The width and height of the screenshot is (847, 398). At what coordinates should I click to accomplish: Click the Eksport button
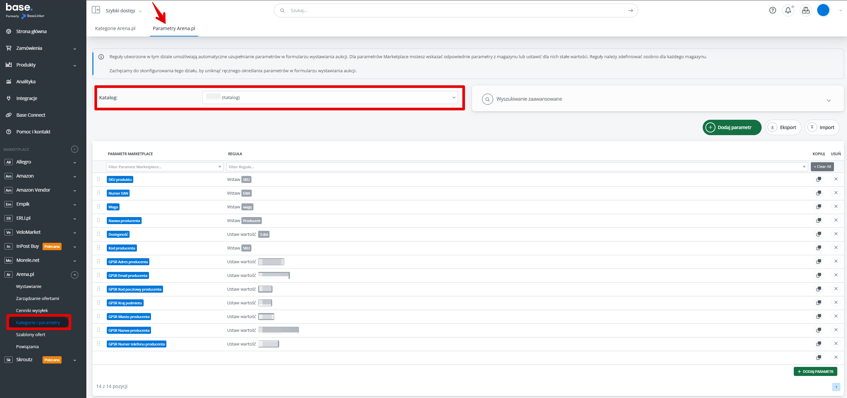point(783,127)
